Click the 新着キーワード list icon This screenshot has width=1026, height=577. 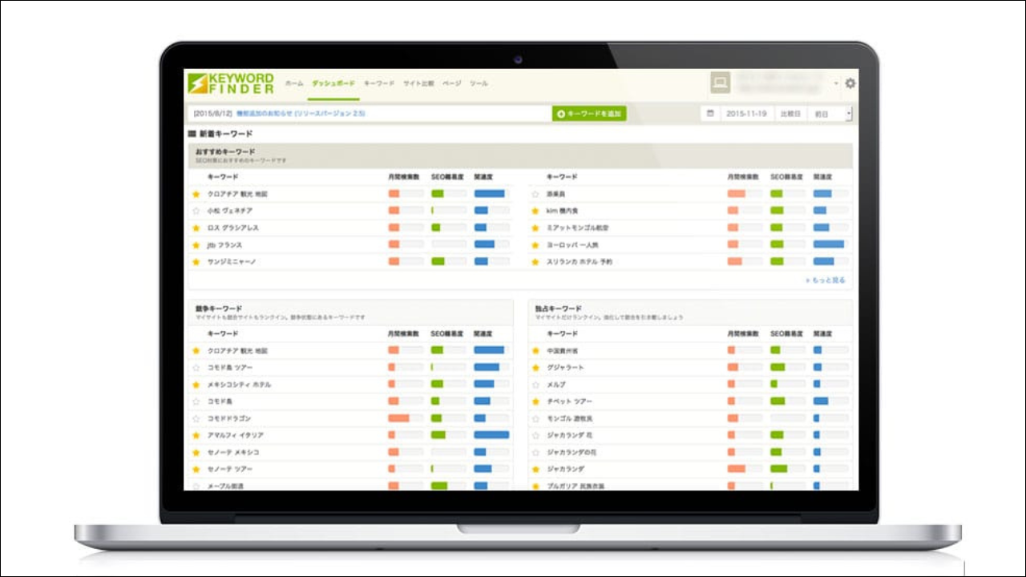coord(193,134)
